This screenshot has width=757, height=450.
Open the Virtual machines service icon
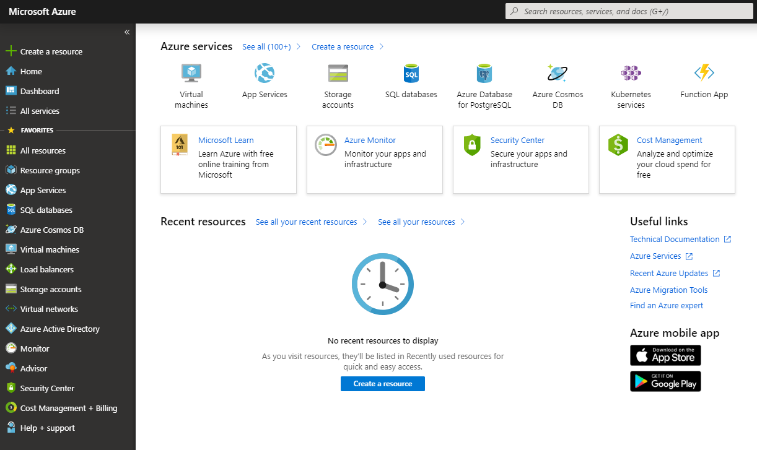(x=191, y=73)
